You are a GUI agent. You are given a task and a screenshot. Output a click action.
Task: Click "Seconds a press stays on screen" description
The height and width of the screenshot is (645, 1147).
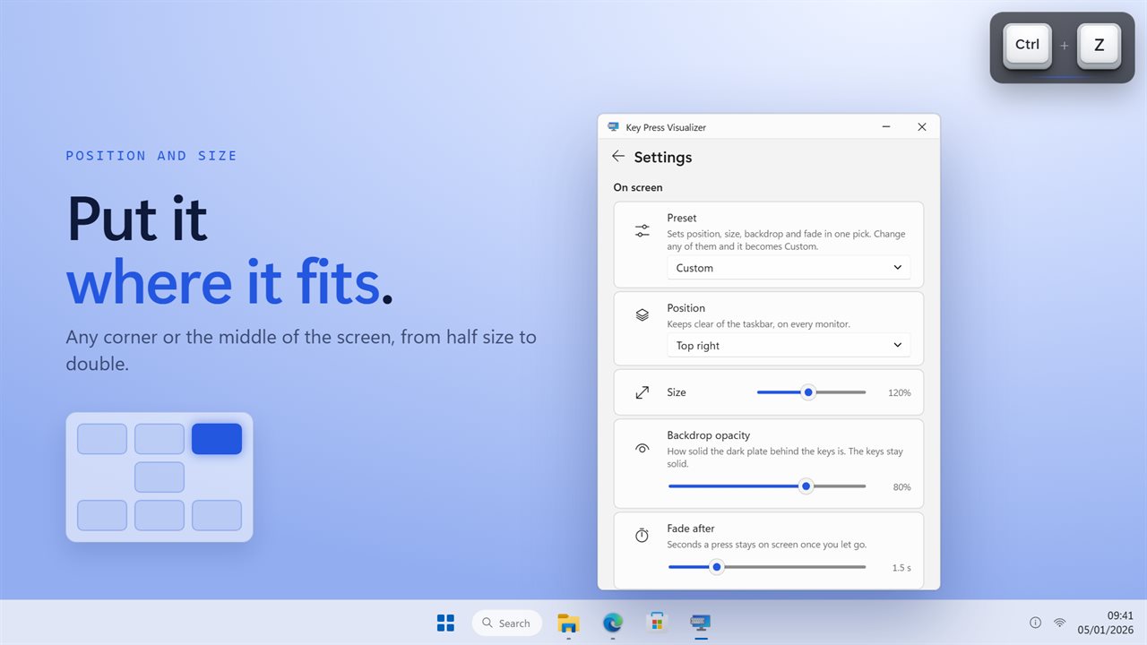point(766,545)
